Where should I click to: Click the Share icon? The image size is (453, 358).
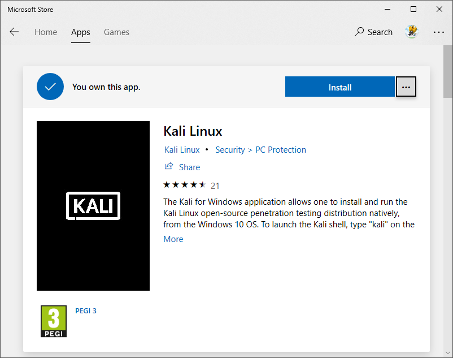pos(169,166)
